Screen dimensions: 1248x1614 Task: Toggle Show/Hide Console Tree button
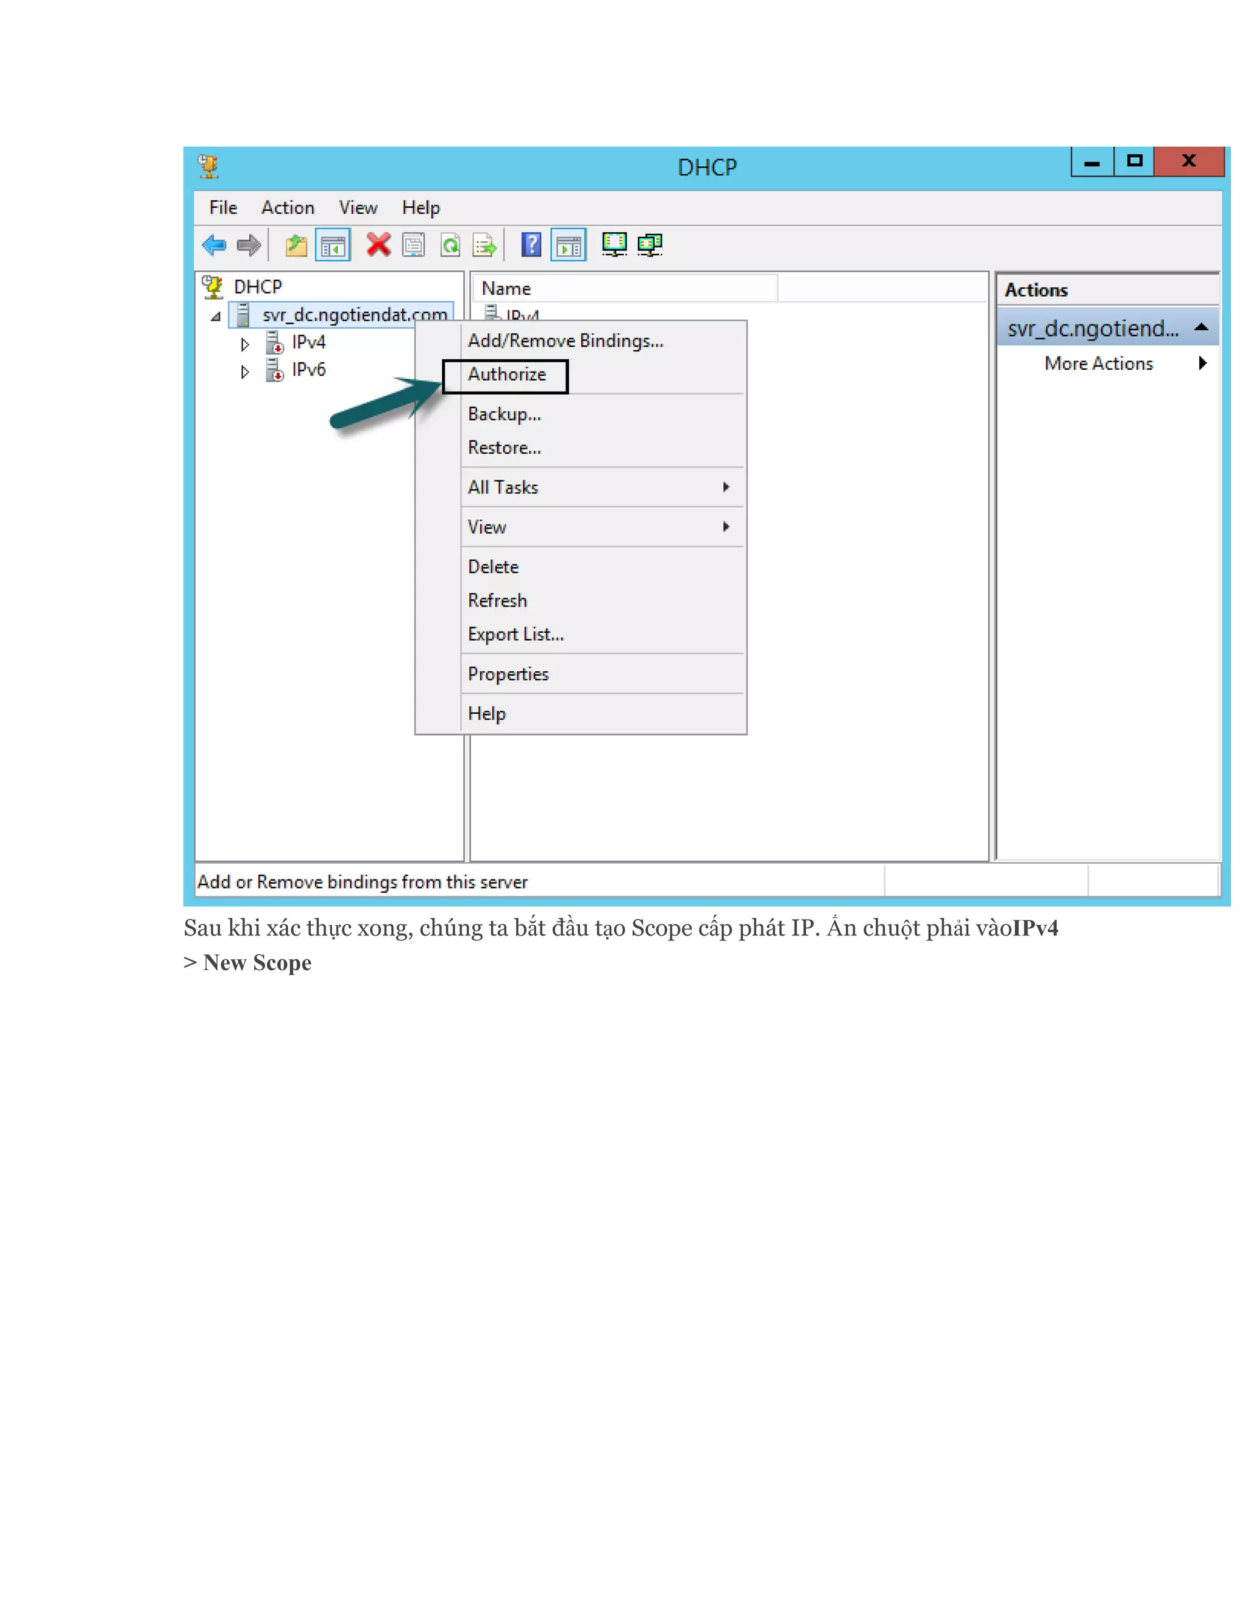[333, 245]
